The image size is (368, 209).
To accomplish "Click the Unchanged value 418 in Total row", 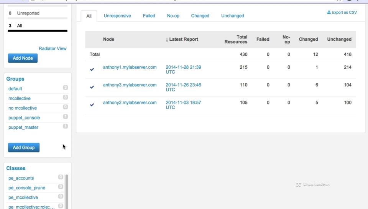I will [348, 54].
